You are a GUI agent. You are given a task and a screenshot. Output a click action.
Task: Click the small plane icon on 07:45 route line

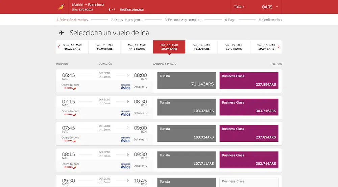(x=128, y=128)
